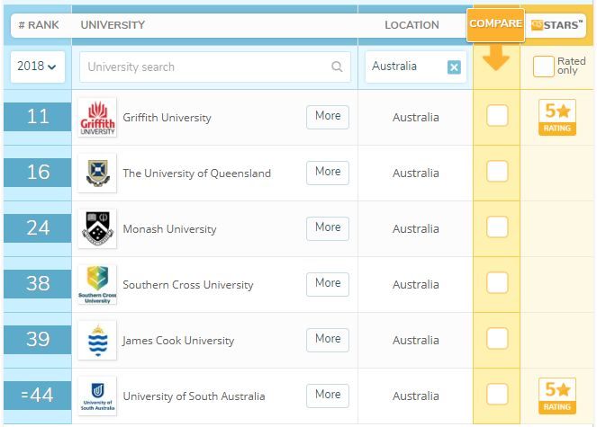Screen dimensions: 597x427
Task: Tick compare checkbox for Monash University
Action: [497, 227]
